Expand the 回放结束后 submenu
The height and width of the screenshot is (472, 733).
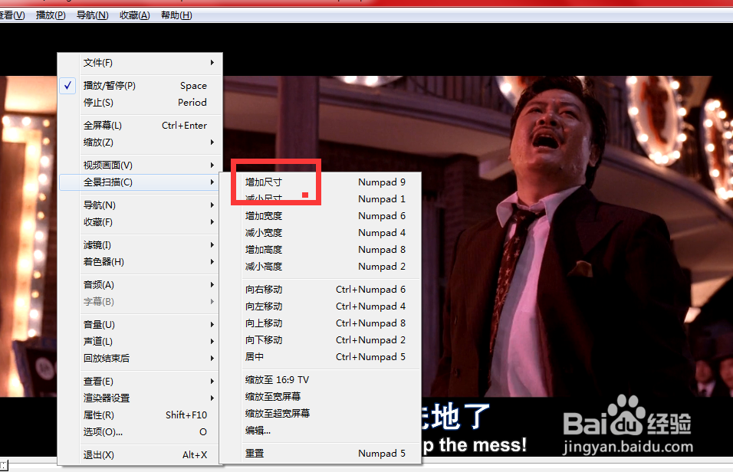pos(140,358)
